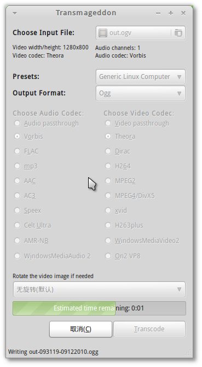Minimize the Transmageddon window

(x=158, y=13)
